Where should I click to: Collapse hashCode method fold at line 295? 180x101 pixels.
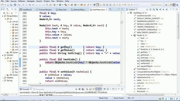pos(27,59)
